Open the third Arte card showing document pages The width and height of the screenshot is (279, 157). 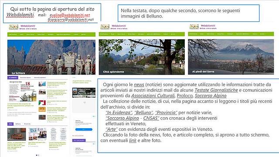pos(58,134)
